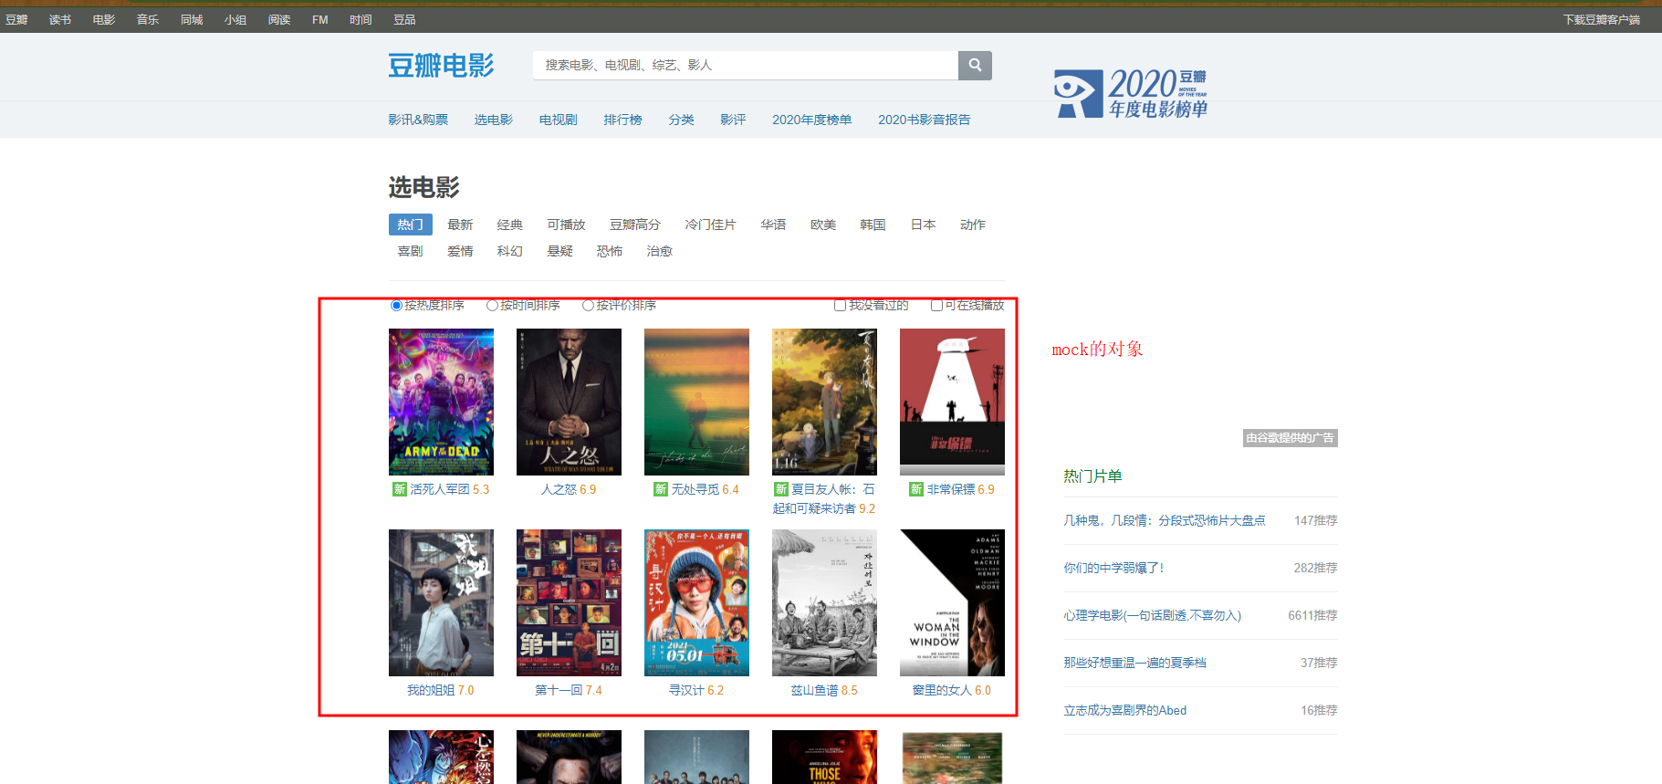The image size is (1662, 784).
Task: Open 排行榜 in navigation bar
Action: (622, 120)
